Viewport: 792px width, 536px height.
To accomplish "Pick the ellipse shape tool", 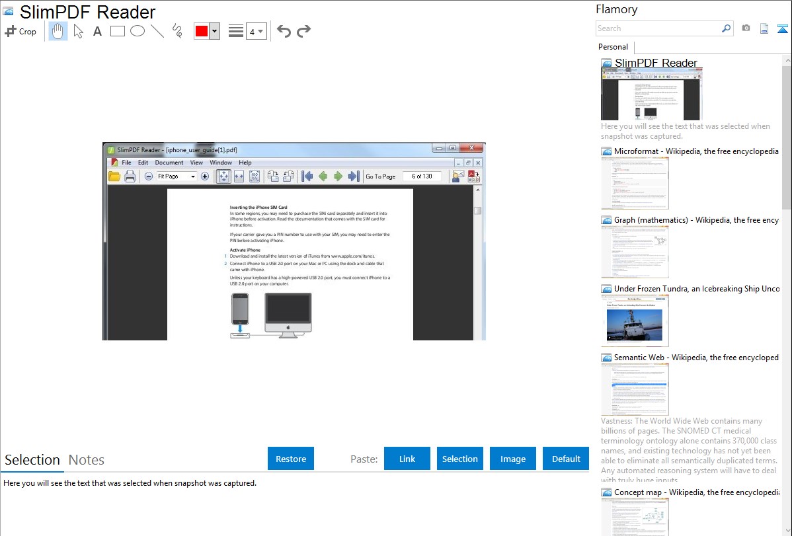I will tap(138, 31).
